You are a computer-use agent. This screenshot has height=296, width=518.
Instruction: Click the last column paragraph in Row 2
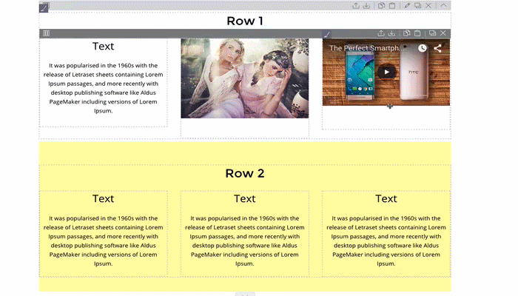[386, 240]
